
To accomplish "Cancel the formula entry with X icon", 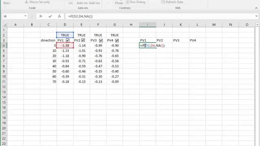I will click(x=41, y=16).
